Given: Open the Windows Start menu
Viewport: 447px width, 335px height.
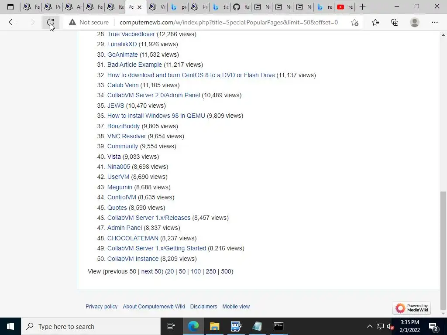Looking at the screenshot, I should point(10,326).
